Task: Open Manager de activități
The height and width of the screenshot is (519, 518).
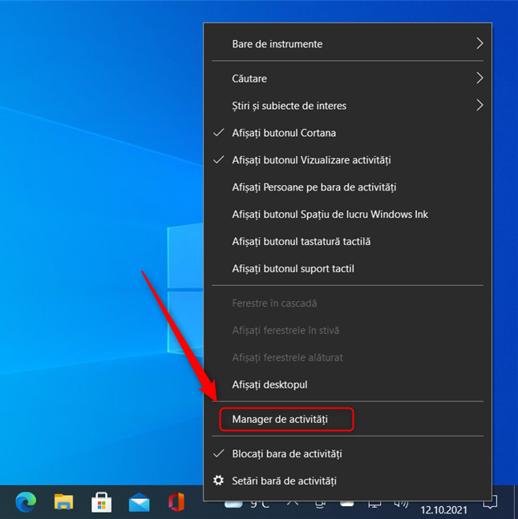Action: [x=347, y=419]
